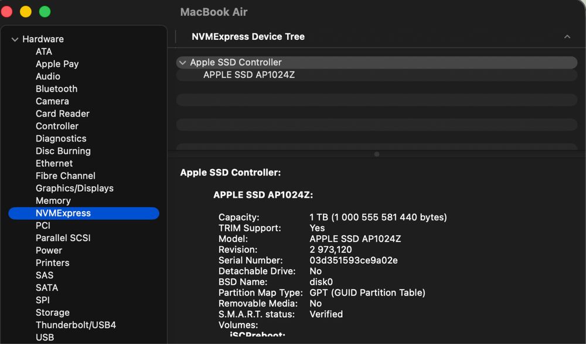Show Ethernet hardware info
586x344 pixels.
tap(54, 163)
